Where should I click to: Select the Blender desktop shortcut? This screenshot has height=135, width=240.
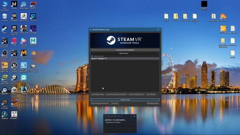pos(33,54)
